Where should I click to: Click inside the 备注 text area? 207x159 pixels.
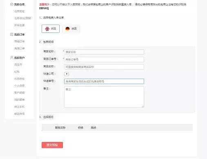[104, 97]
